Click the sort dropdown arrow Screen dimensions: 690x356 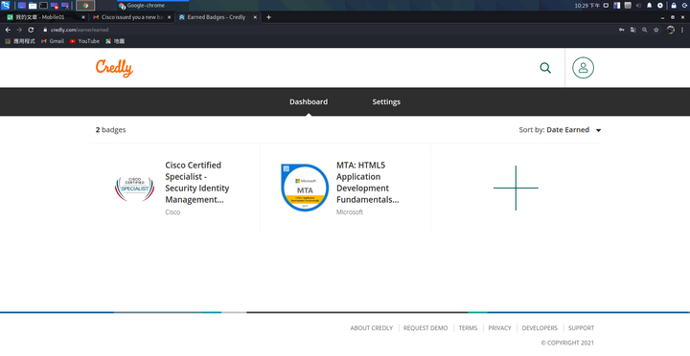coord(598,130)
